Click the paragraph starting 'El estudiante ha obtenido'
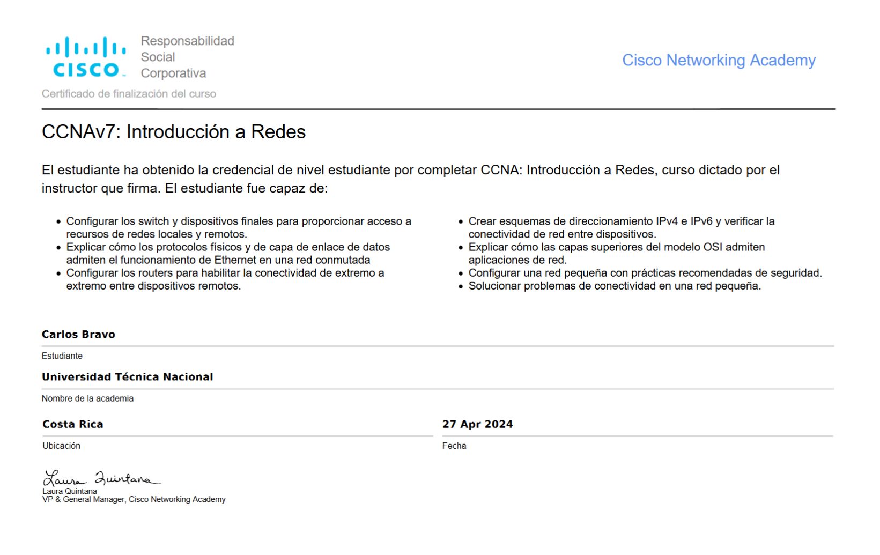This screenshot has width=880, height=555. point(411,179)
